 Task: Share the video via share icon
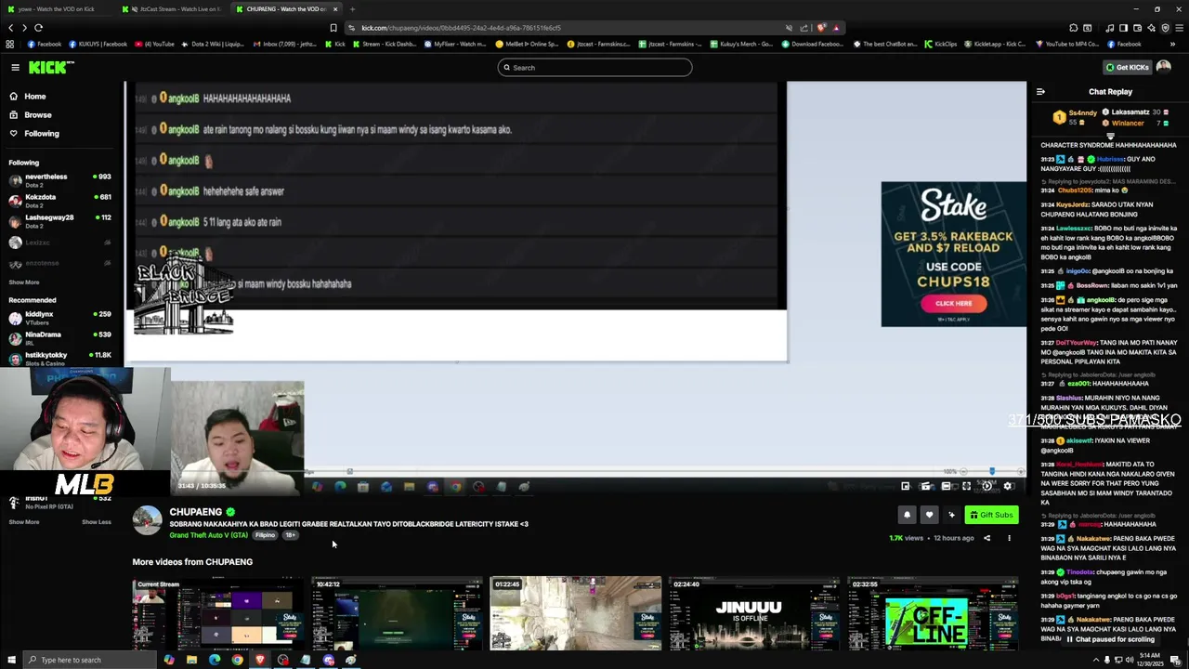pyautogui.click(x=986, y=538)
